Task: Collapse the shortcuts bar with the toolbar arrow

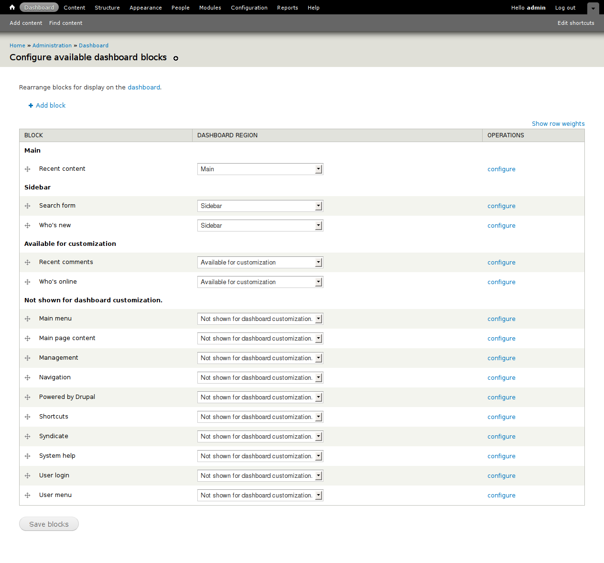Action: tap(593, 8)
